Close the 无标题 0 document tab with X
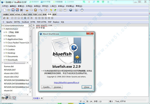This screenshot has width=150, height=104. pos(42,98)
